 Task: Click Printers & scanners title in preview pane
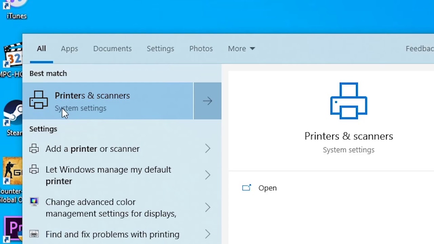349,136
